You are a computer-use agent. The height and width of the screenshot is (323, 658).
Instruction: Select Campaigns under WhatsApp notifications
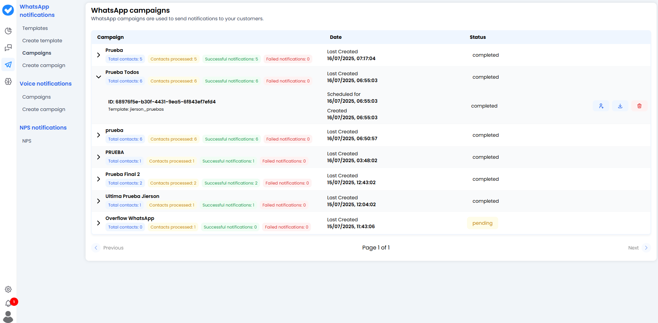37,53
